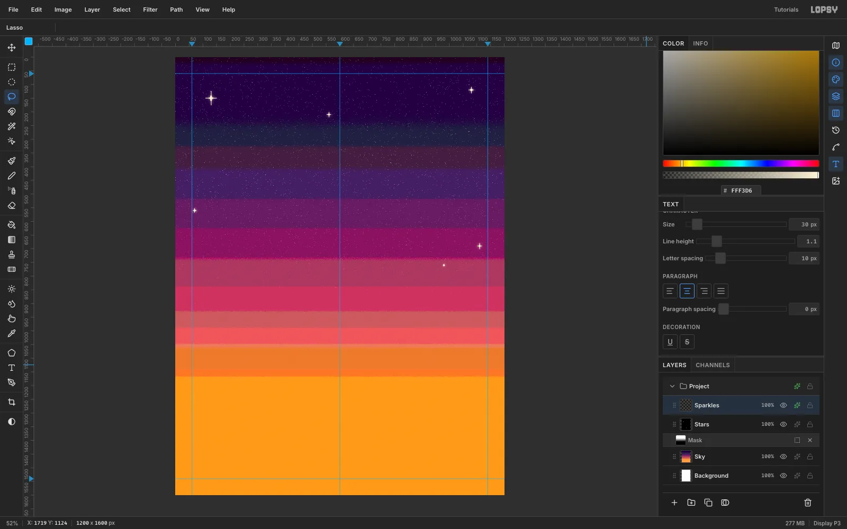Select the Pen path tool
Viewport: 847px width, 529px height.
point(12,382)
